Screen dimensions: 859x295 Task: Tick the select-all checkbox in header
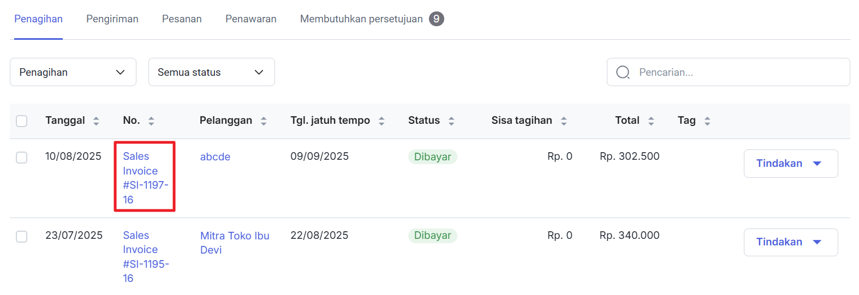(22, 121)
